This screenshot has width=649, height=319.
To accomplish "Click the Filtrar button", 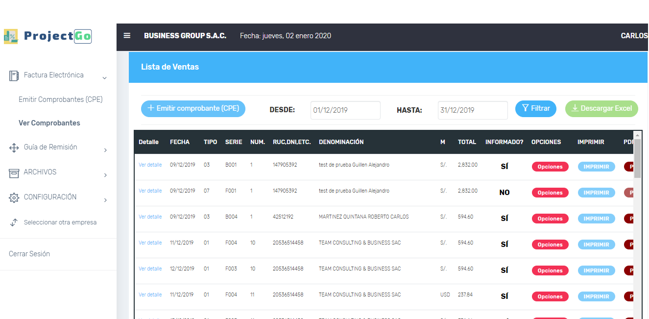I will (535, 109).
